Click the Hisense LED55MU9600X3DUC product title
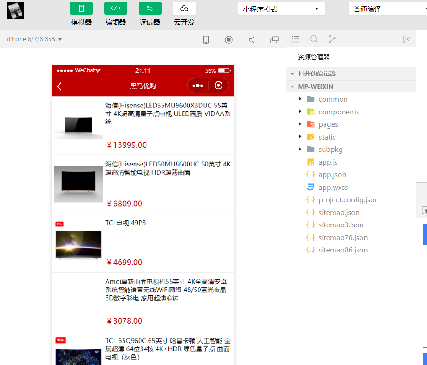 (168, 113)
